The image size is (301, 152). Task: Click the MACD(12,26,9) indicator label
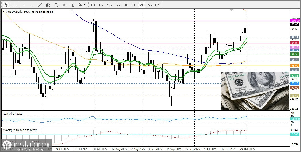(x=20, y=130)
